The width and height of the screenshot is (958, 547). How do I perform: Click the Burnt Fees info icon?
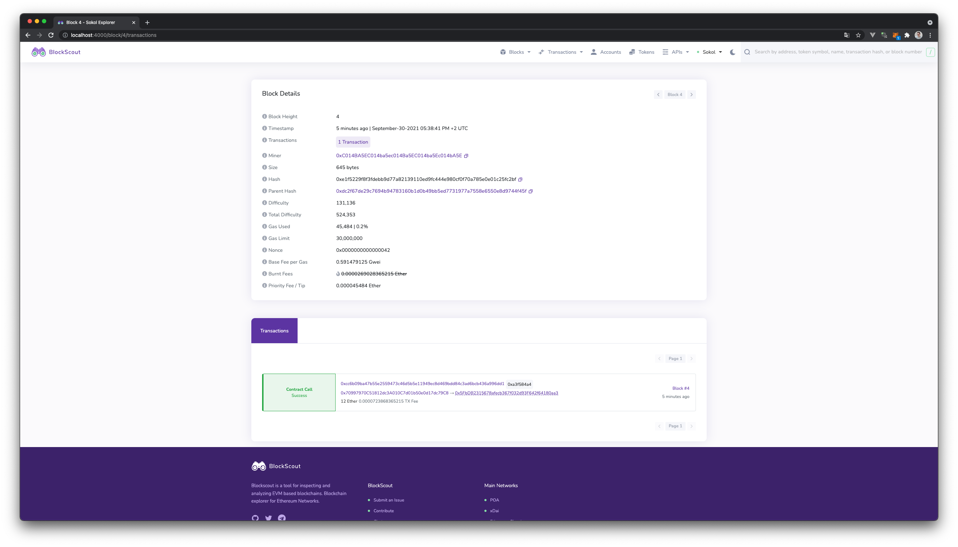[264, 274]
